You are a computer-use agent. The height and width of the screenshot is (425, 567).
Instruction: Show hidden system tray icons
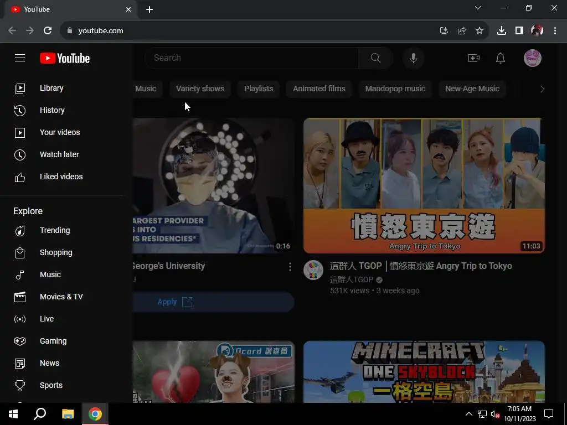coord(468,414)
